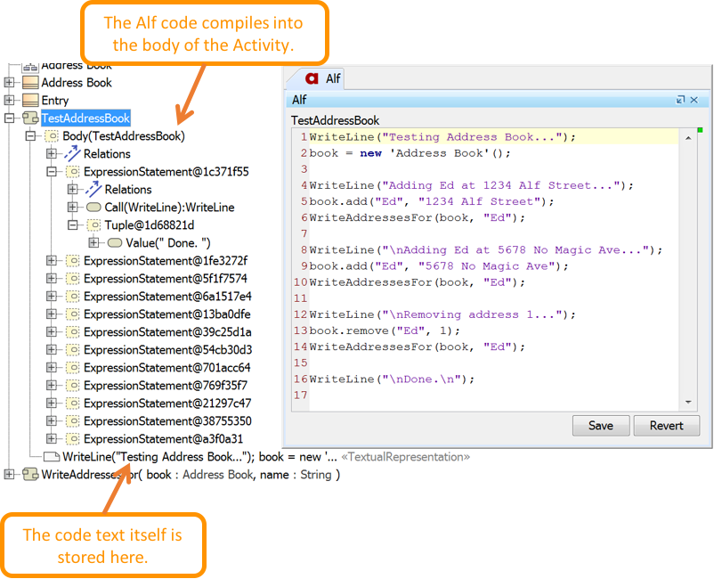Click the Address Book class icon

click(x=30, y=83)
